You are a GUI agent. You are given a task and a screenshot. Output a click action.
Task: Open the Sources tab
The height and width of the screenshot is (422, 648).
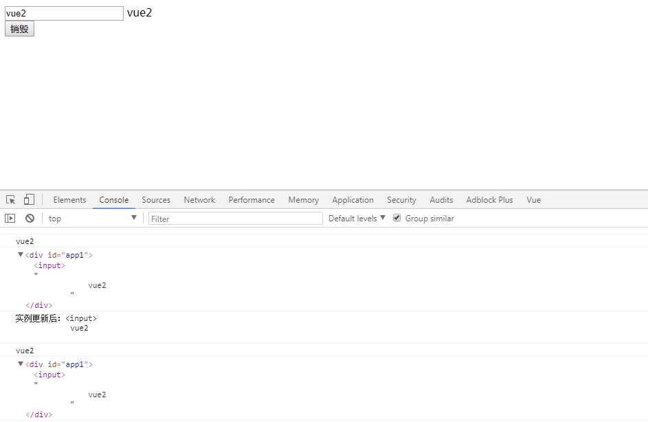(156, 200)
